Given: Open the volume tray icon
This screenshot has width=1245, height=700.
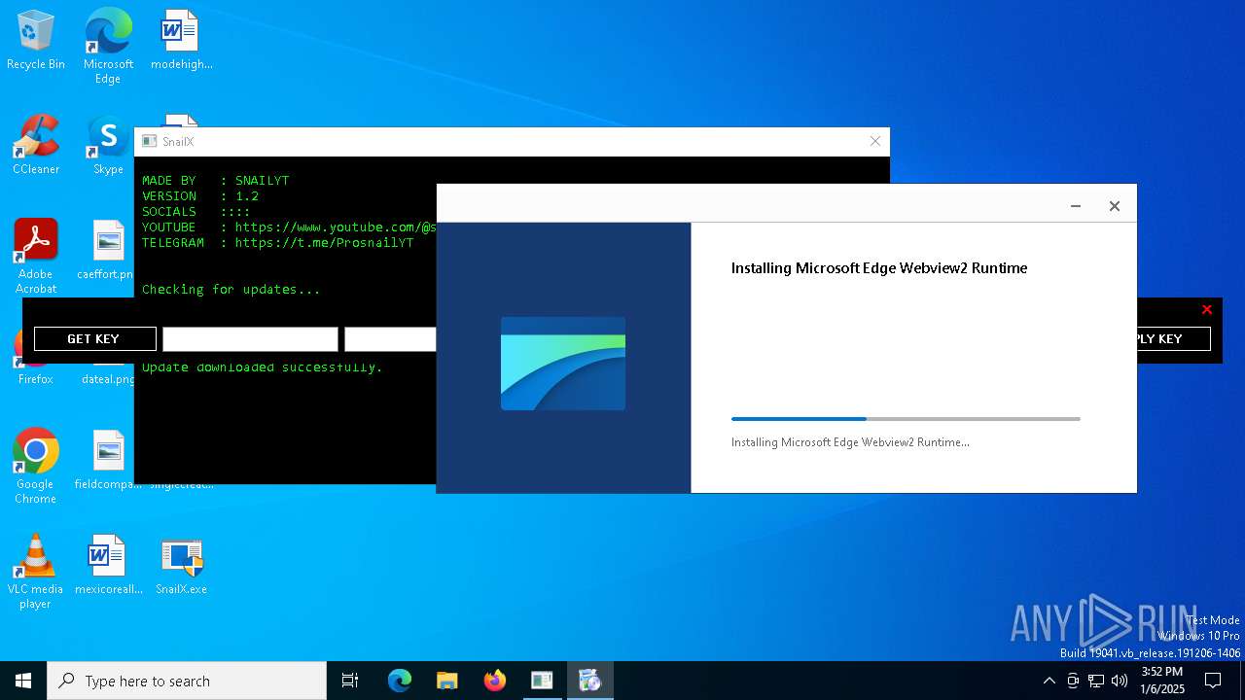Looking at the screenshot, I should point(1120,681).
